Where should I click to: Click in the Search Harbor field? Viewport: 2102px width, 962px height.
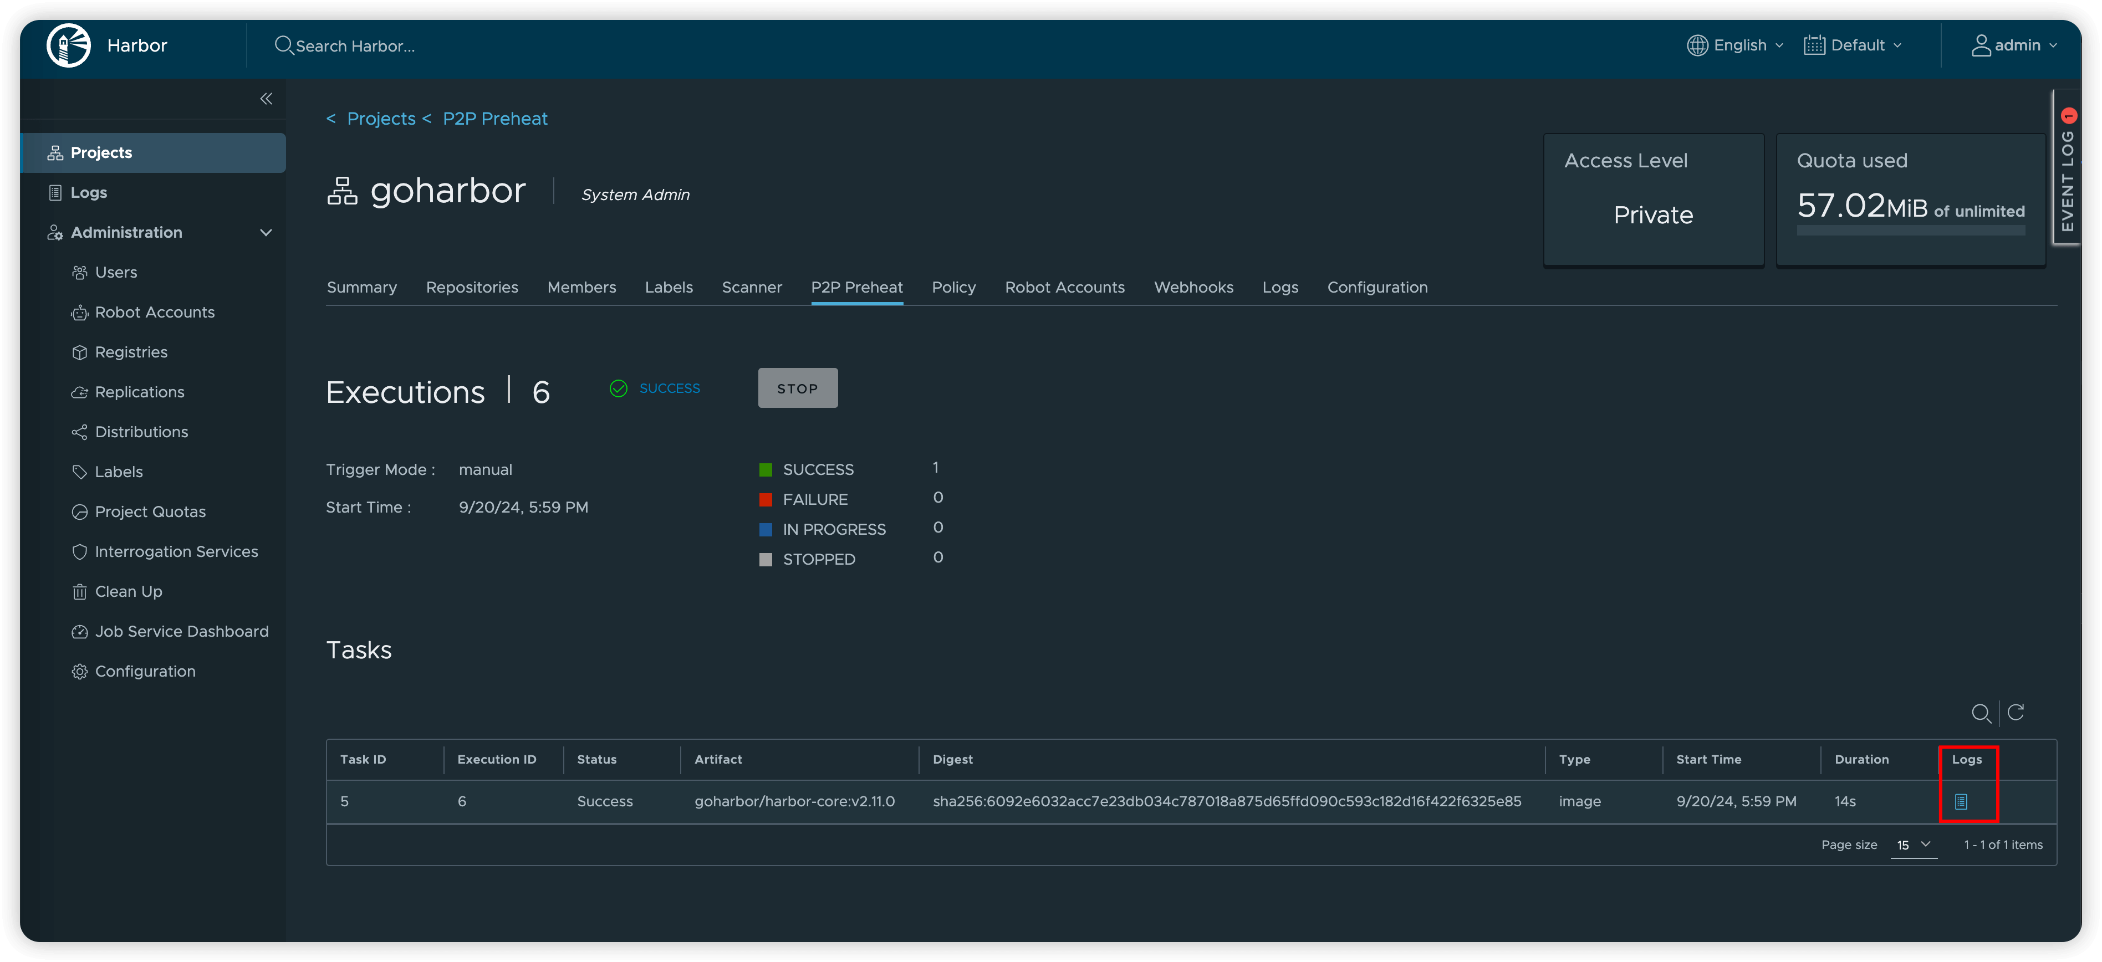pos(355,47)
